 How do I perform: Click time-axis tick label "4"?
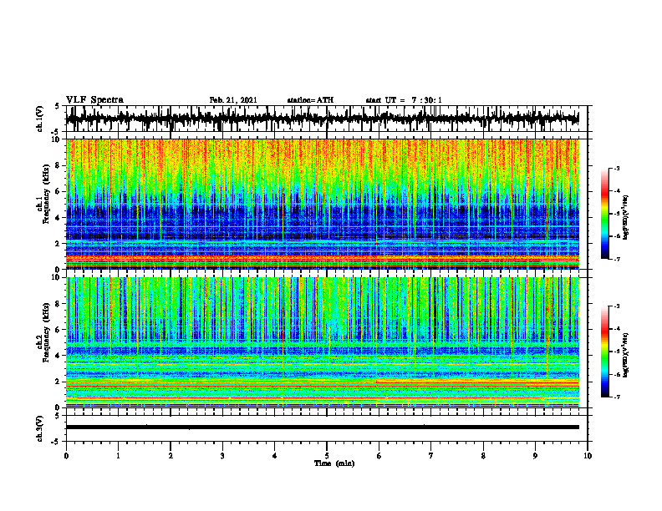275,456
